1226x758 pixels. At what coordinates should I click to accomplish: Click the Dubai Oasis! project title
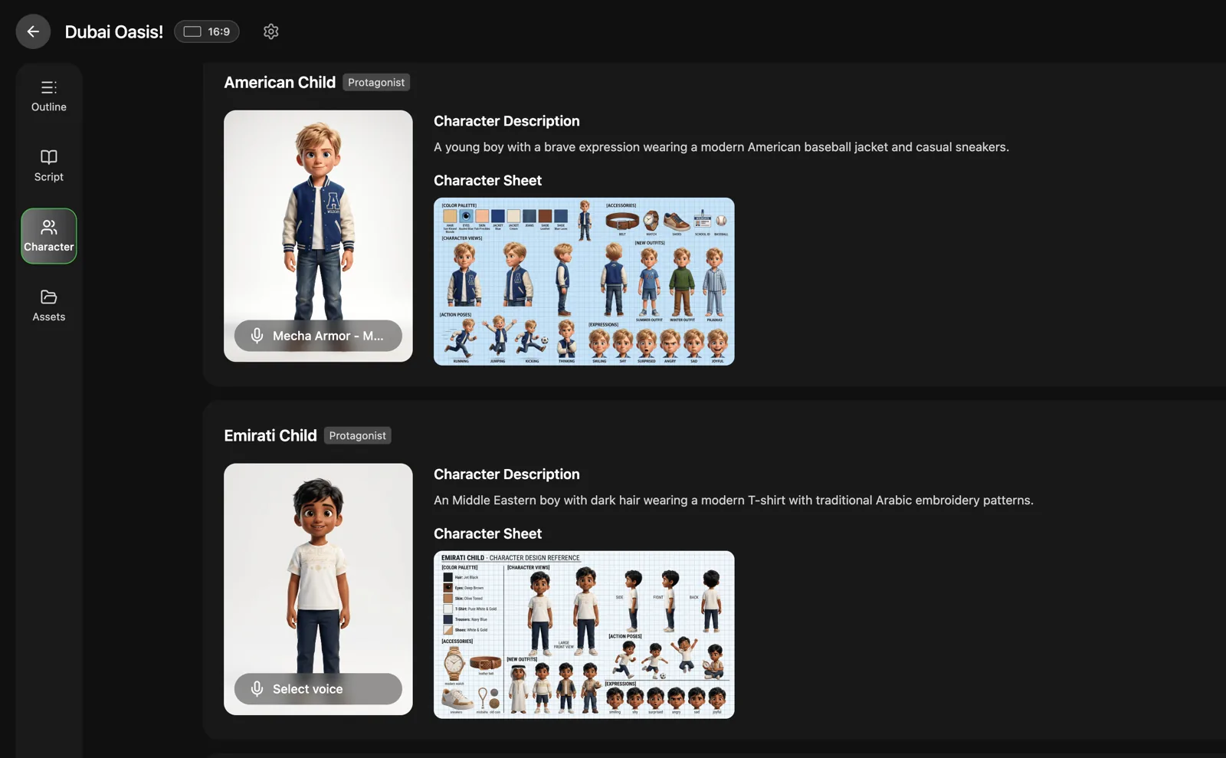click(x=113, y=31)
